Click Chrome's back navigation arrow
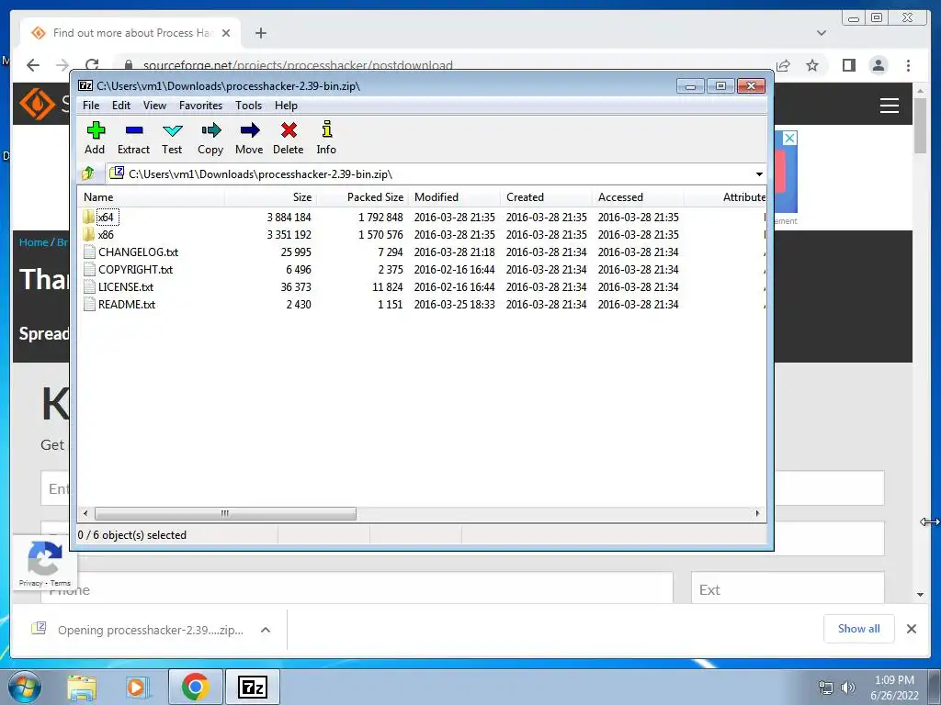The width and height of the screenshot is (941, 705). pyautogui.click(x=33, y=65)
